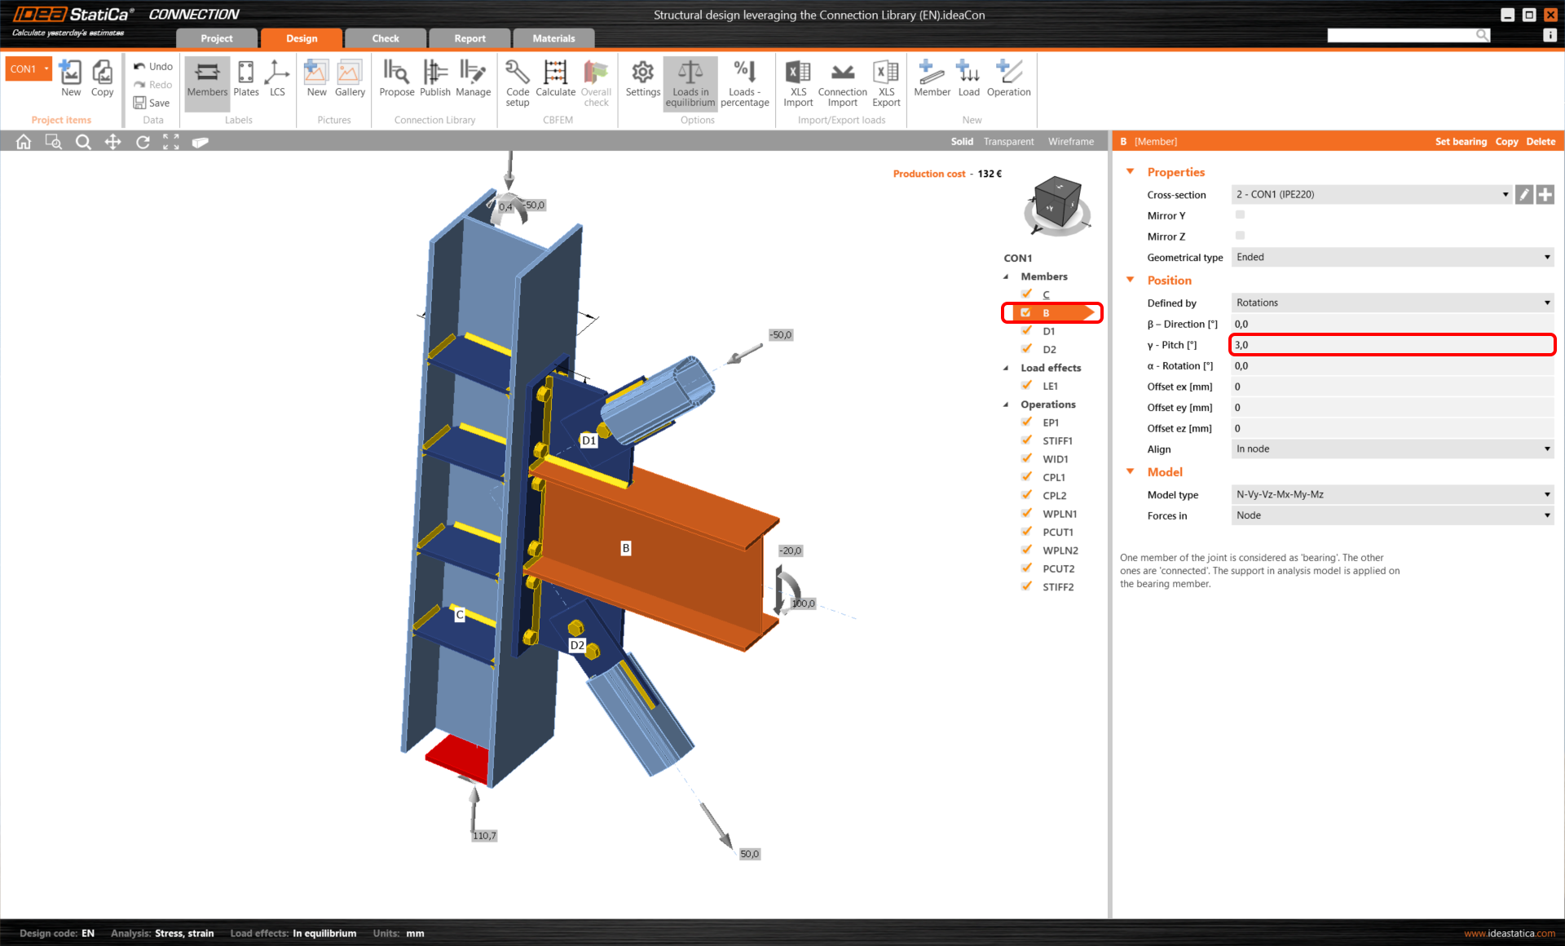The width and height of the screenshot is (1565, 946).
Task: Open the LCS labels tool
Action: [x=277, y=82]
